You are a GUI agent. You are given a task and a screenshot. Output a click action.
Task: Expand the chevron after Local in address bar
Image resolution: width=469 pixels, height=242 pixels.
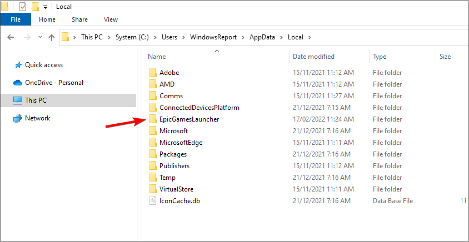tap(310, 37)
